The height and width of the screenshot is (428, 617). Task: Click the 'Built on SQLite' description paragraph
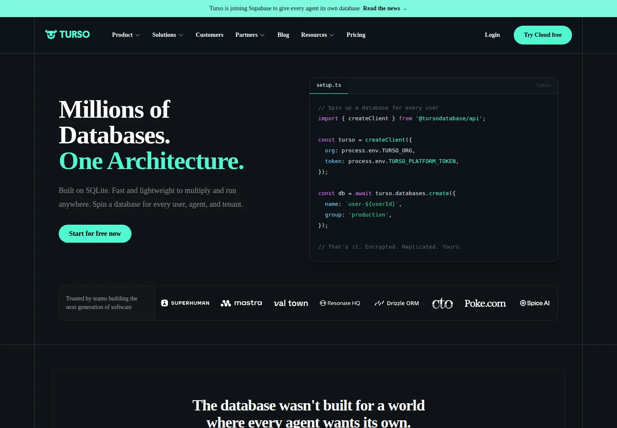click(x=151, y=197)
